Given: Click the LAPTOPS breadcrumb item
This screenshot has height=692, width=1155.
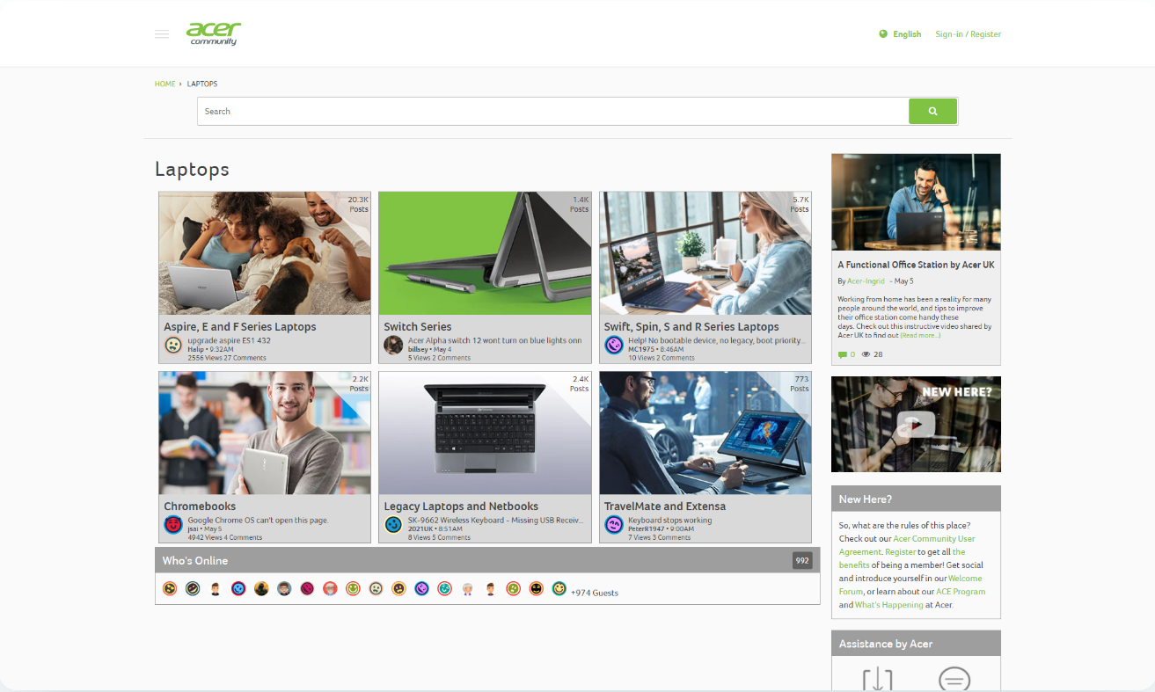Looking at the screenshot, I should click(x=202, y=84).
